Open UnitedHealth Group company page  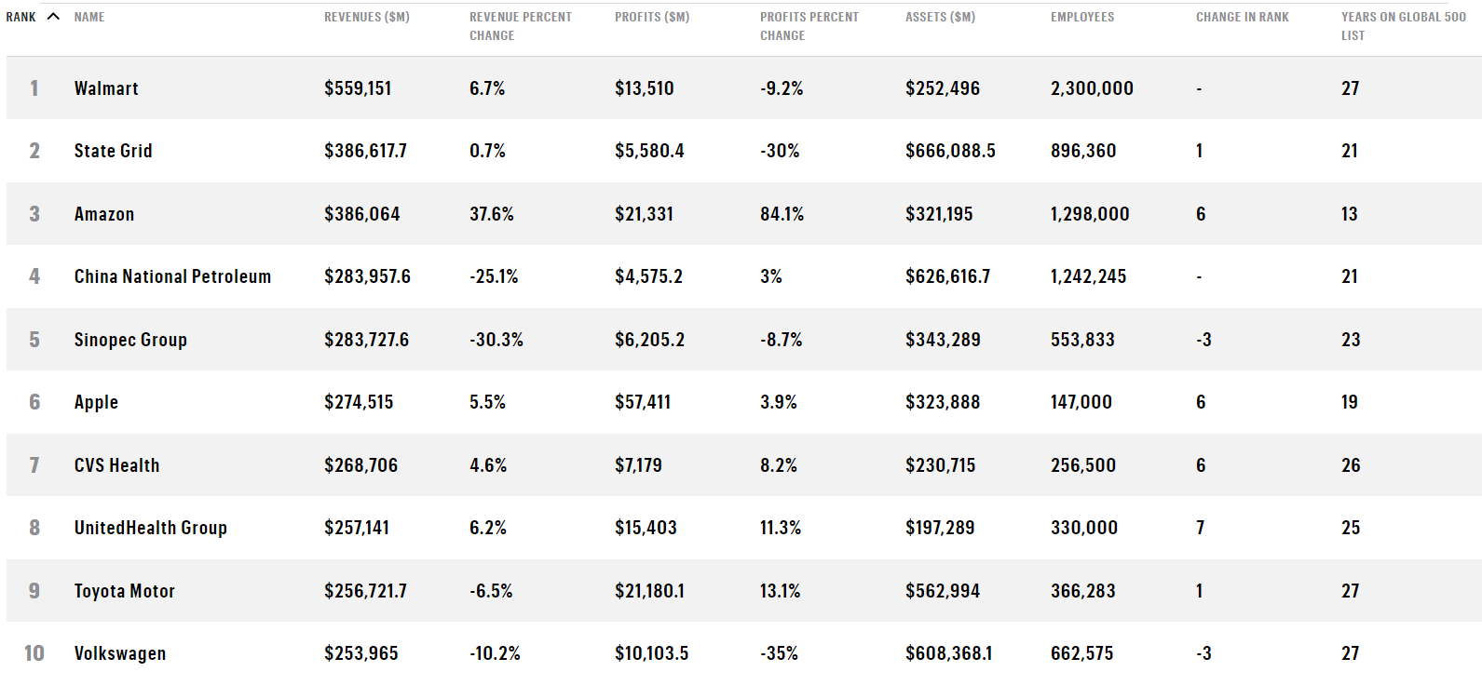(150, 528)
